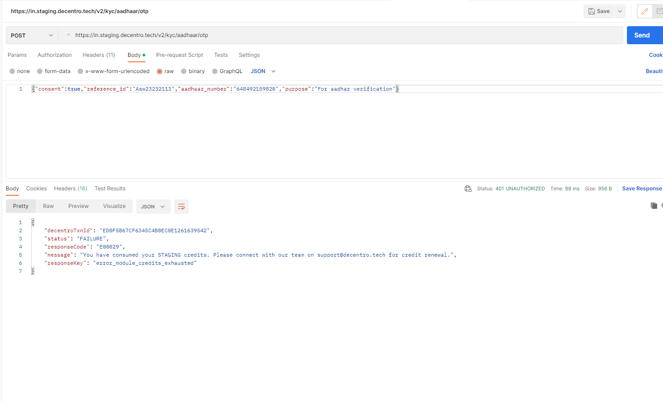
Task: Select the x-www-form-urlencoded body type
Action: coord(113,71)
